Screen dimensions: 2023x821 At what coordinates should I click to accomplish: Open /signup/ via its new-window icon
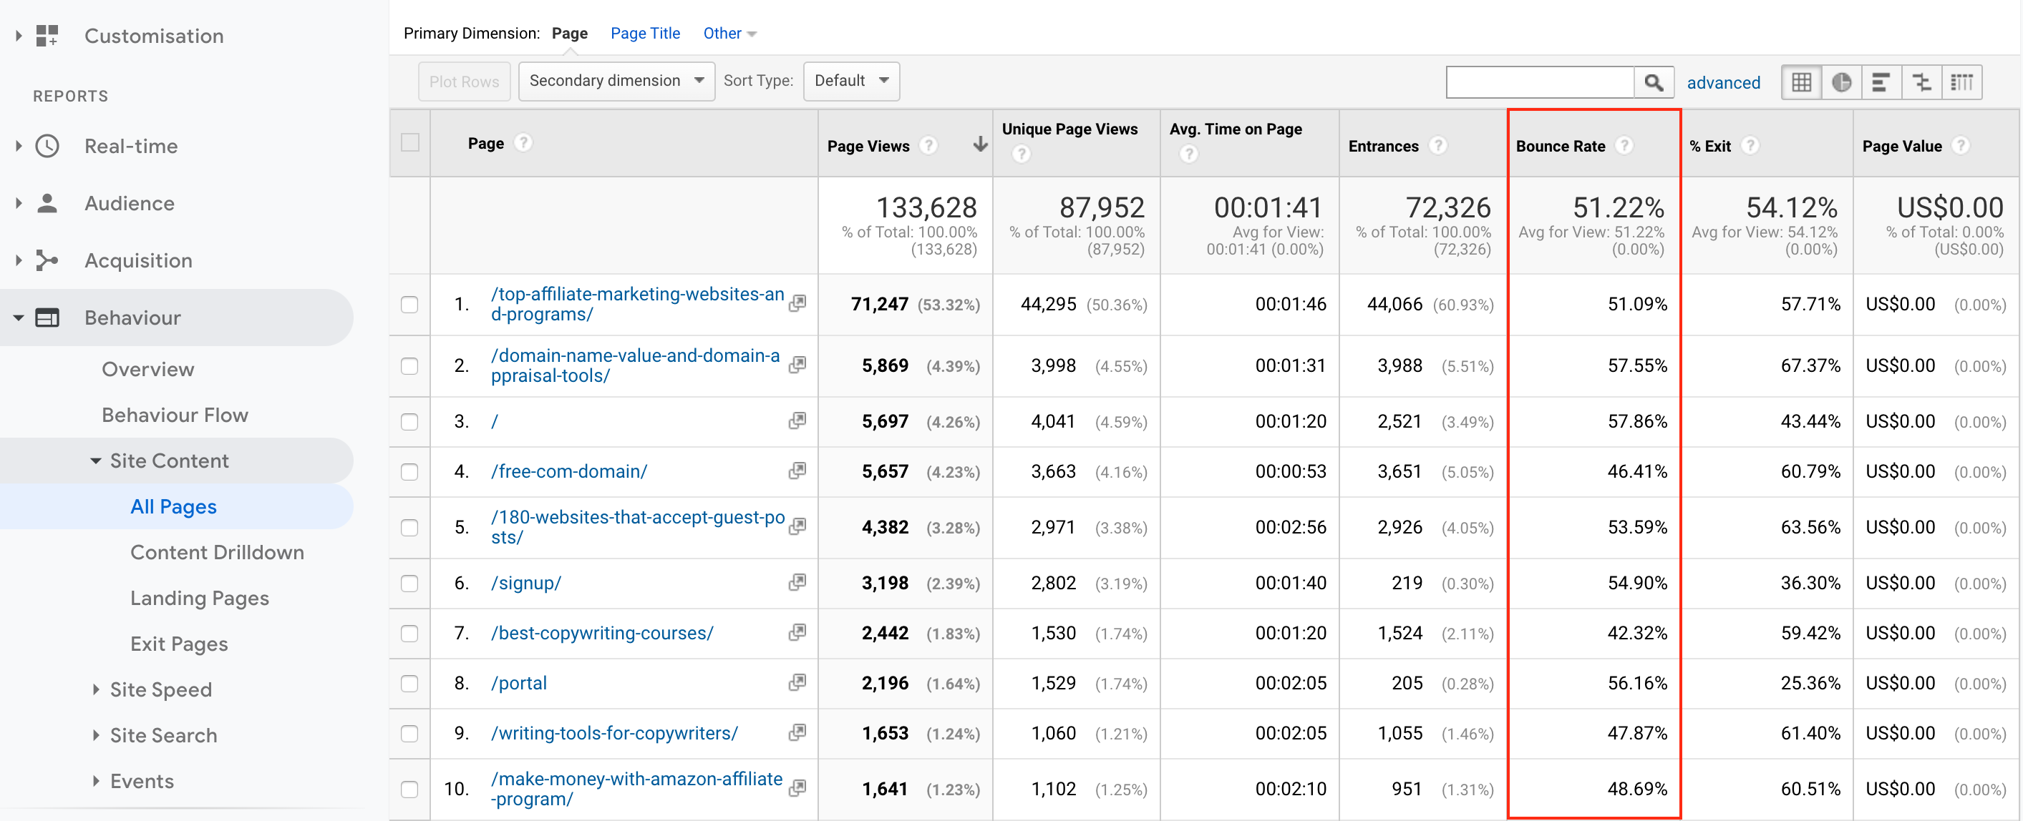[797, 582]
